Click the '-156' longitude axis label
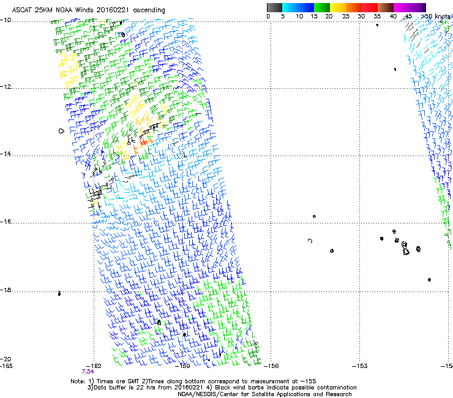453x398 pixels. (271, 366)
